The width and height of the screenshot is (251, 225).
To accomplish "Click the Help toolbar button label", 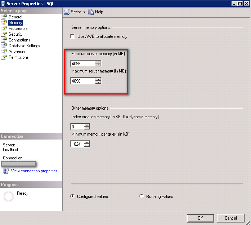I will (99, 12).
